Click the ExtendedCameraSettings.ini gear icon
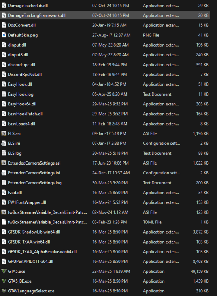Image resolution: width=217 pixels, height=296 pixels. click(x=4, y=173)
